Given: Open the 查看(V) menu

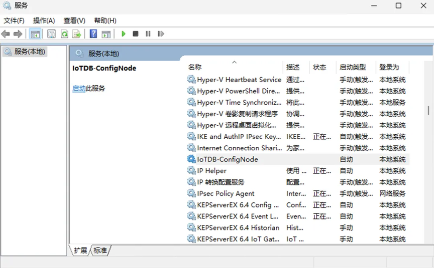Looking at the screenshot, I should 74,21.
